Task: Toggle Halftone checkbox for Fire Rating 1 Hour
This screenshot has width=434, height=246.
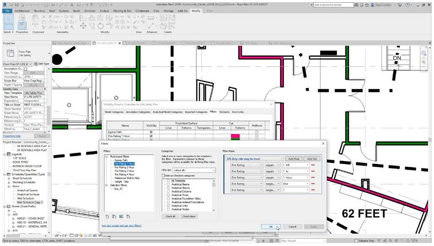Action: (x=257, y=136)
